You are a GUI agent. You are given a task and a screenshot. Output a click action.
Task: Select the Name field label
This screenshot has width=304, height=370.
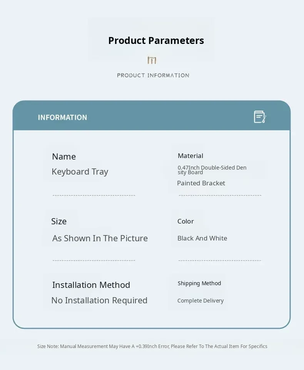pyautogui.click(x=64, y=156)
